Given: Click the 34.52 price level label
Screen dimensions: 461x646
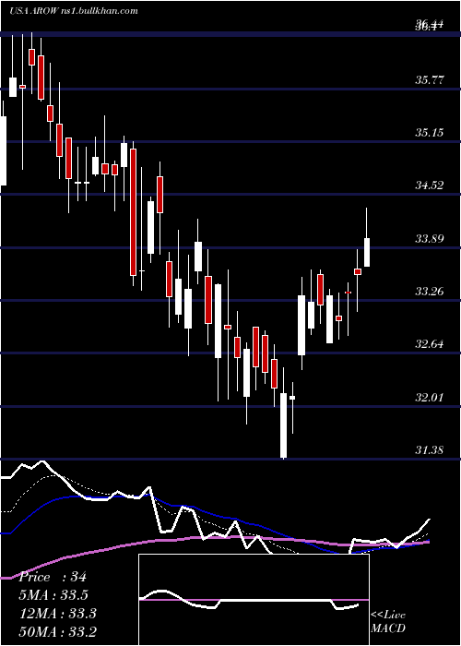Looking at the screenshot, I should [430, 185].
